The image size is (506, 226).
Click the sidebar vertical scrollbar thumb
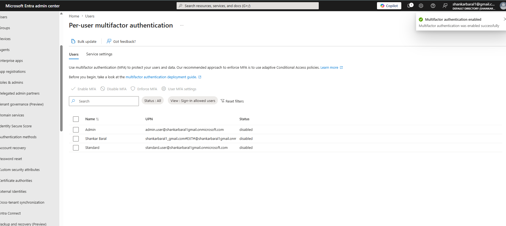(x=61, y=88)
